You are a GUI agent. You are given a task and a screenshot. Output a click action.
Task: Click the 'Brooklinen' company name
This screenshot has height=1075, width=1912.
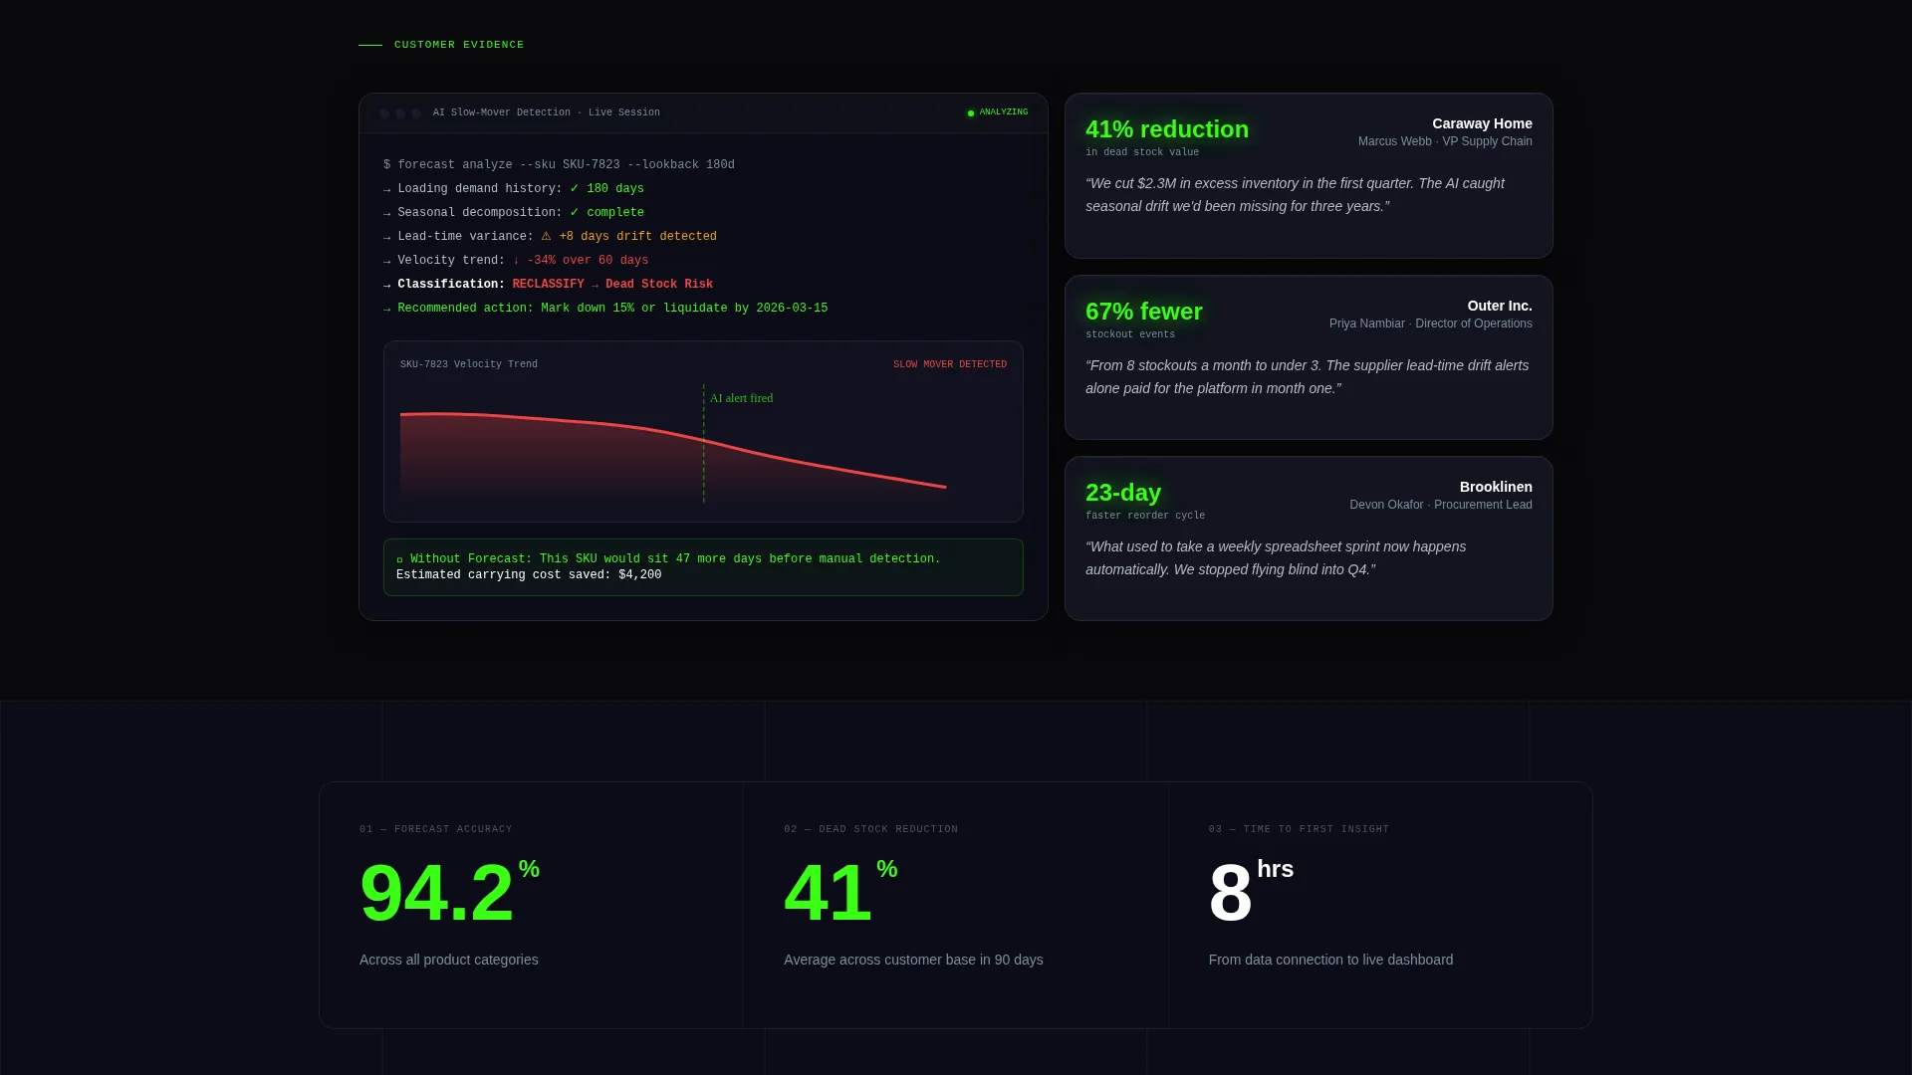pos(1496,487)
